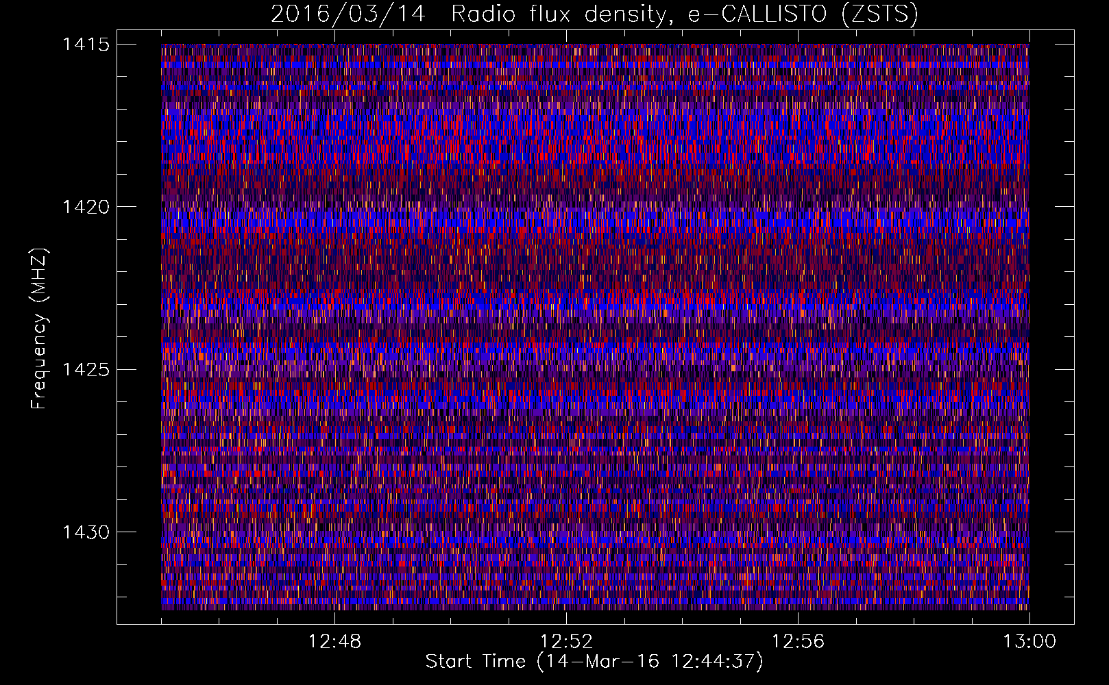
Task: Select the 1415 frequency axis label
Action: (x=86, y=45)
